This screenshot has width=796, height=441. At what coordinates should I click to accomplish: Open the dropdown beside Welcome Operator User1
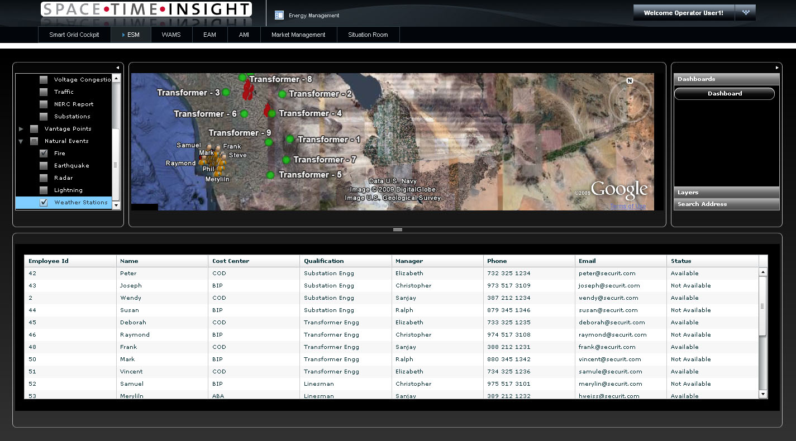click(745, 13)
